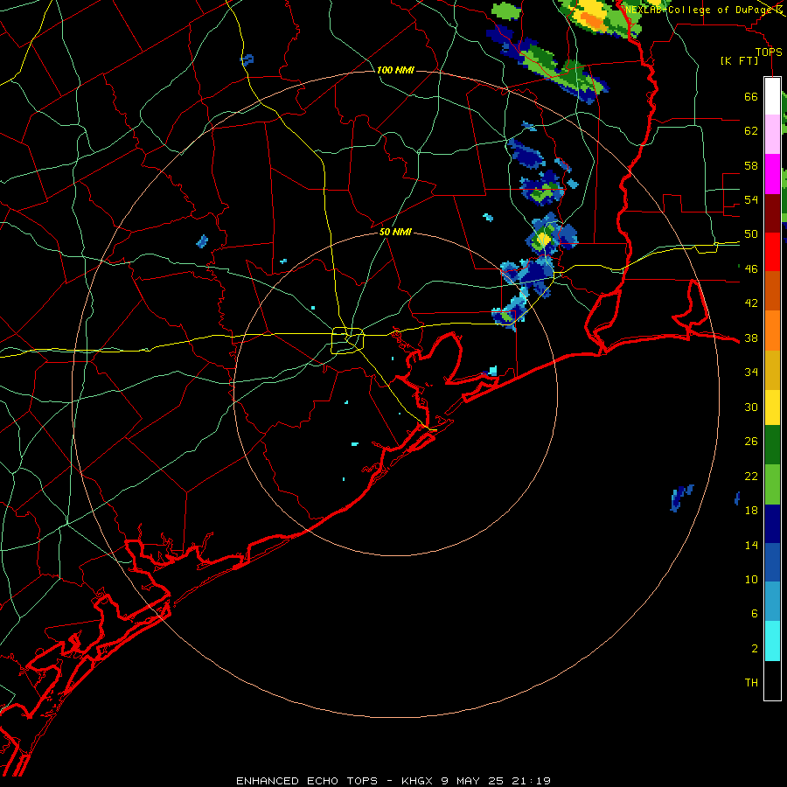Select the cyan legend band beside 2
The height and width of the screenshot is (787, 787).
tap(772, 641)
